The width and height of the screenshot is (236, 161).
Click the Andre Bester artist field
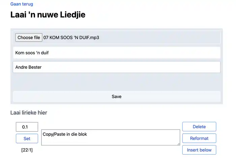coord(116,67)
